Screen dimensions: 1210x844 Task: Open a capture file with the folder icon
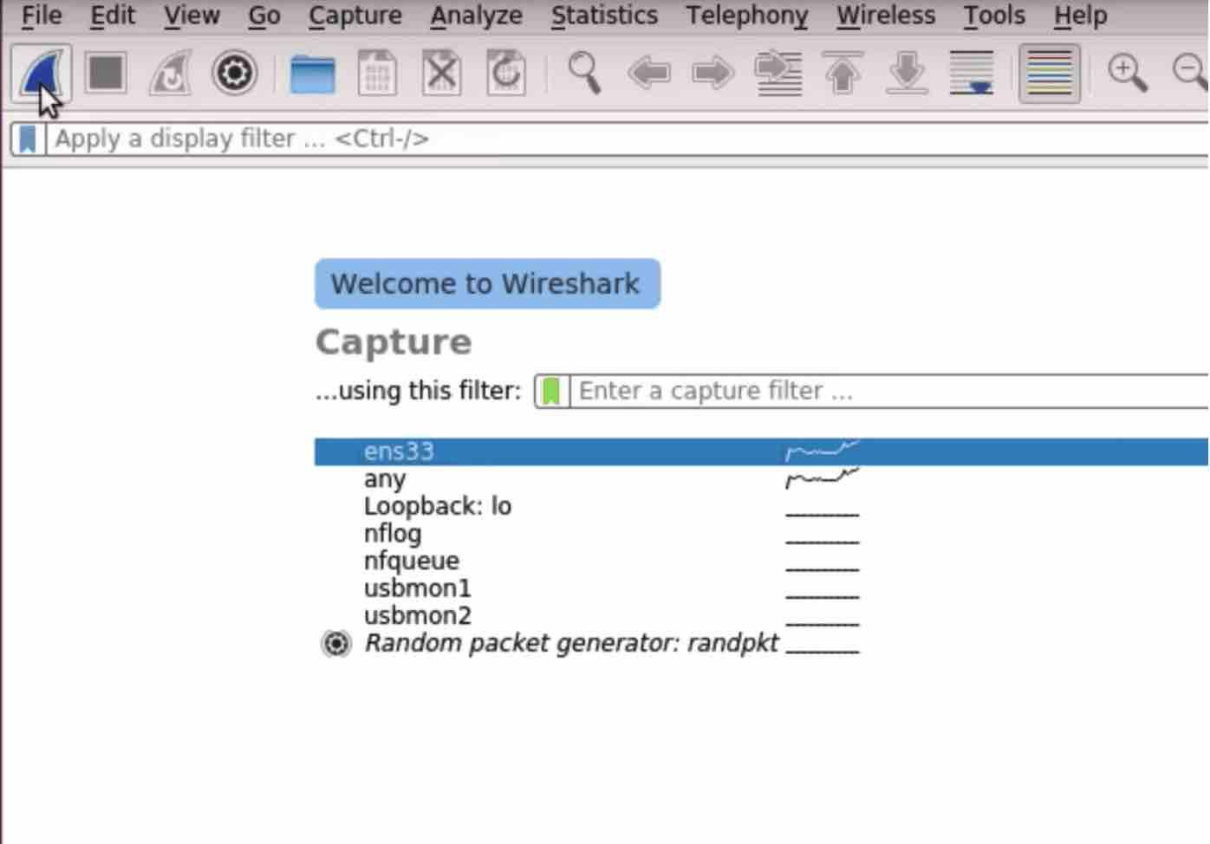pyautogui.click(x=312, y=74)
